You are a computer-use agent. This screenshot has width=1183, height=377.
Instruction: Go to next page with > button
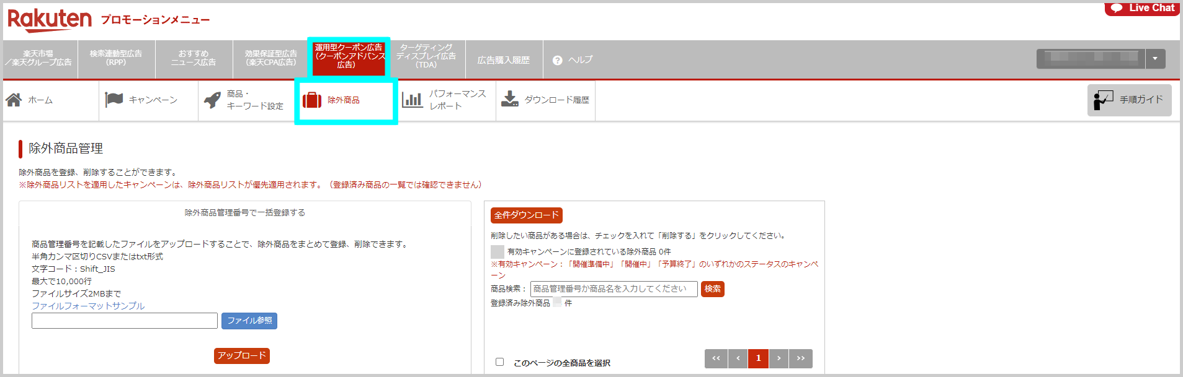(779, 358)
